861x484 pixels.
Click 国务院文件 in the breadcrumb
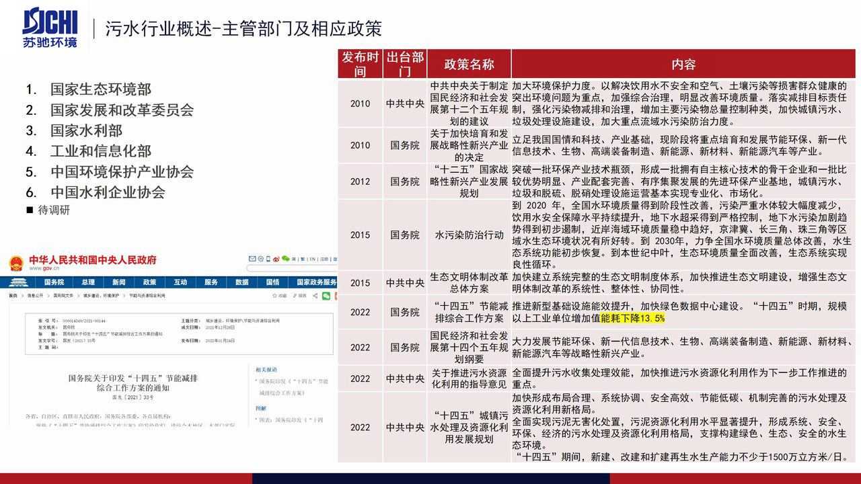point(63,296)
